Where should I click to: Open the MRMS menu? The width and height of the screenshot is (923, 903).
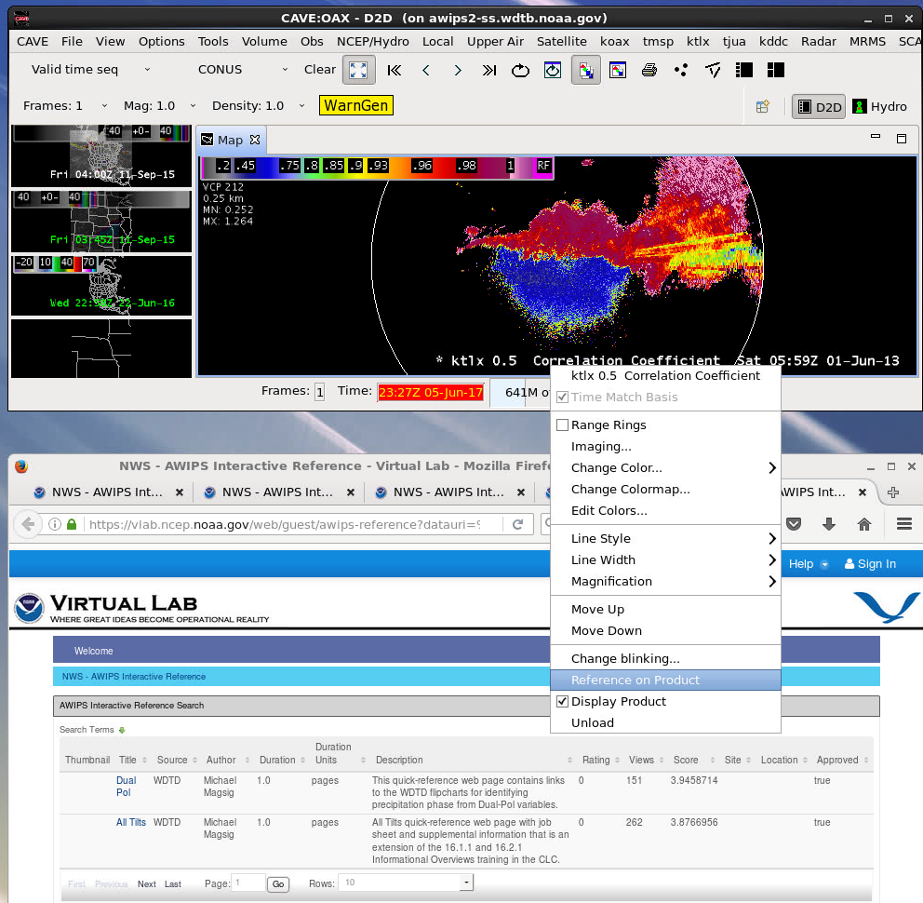coord(867,41)
